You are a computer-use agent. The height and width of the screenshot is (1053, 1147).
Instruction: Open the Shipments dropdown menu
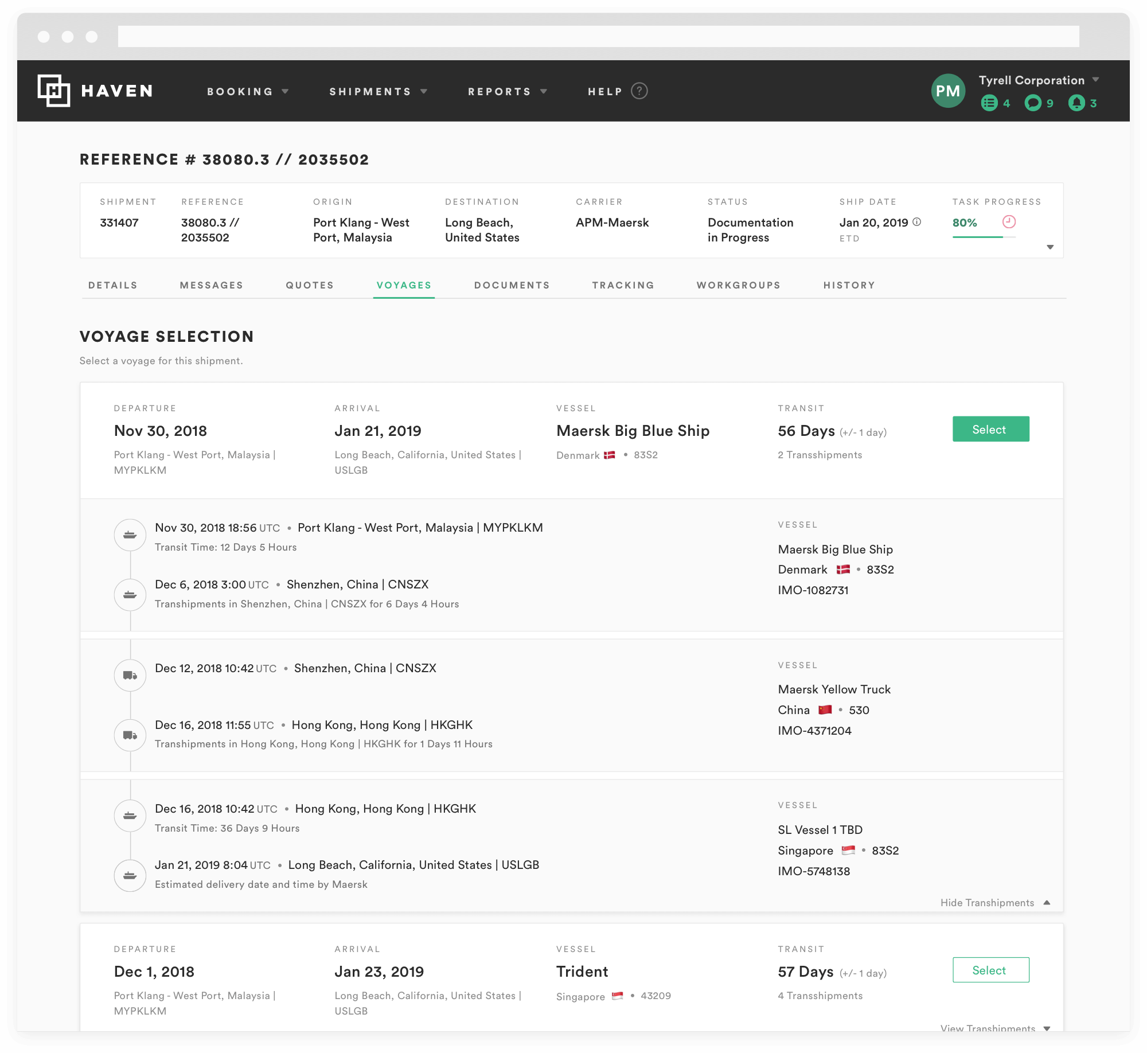coord(379,92)
